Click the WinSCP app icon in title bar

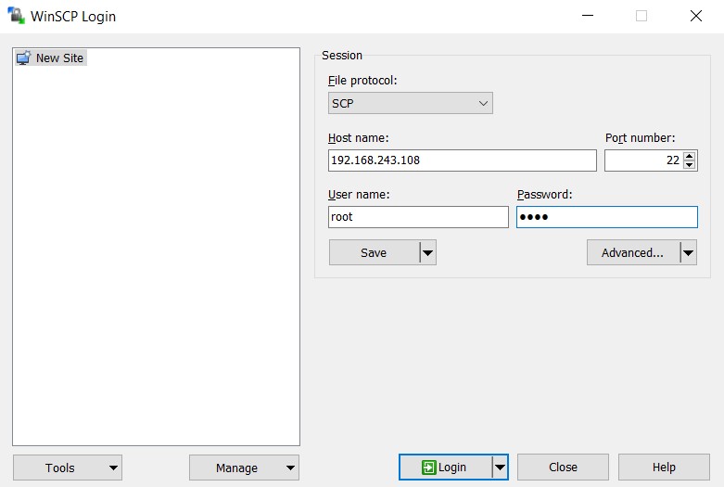pos(17,16)
